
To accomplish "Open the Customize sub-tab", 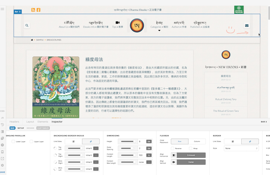I will (43, 128).
